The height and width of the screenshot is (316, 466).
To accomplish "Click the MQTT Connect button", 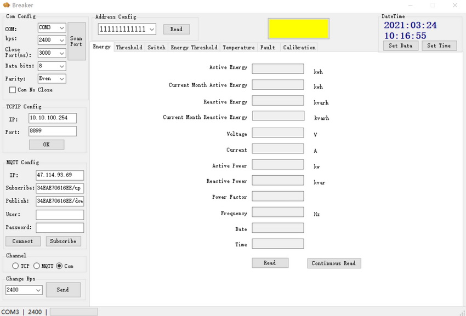I will (22, 241).
